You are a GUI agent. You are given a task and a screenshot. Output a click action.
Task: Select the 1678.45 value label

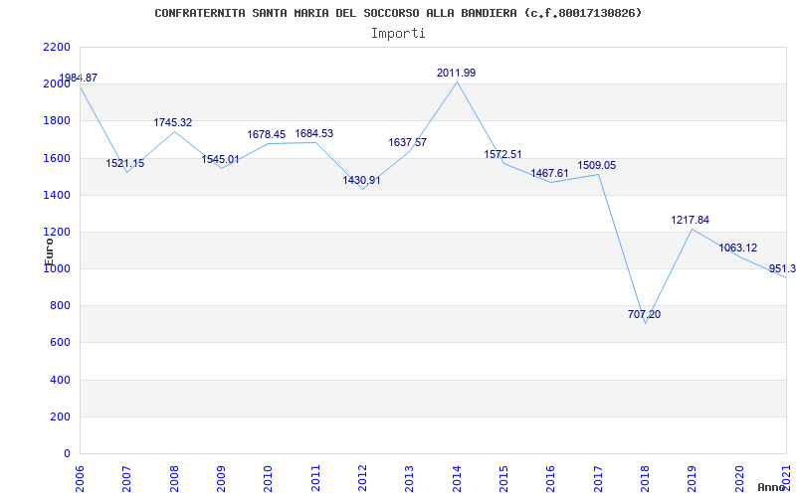267,134
